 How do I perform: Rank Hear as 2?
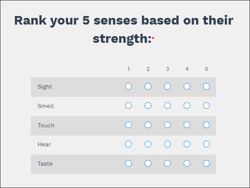coord(148,144)
